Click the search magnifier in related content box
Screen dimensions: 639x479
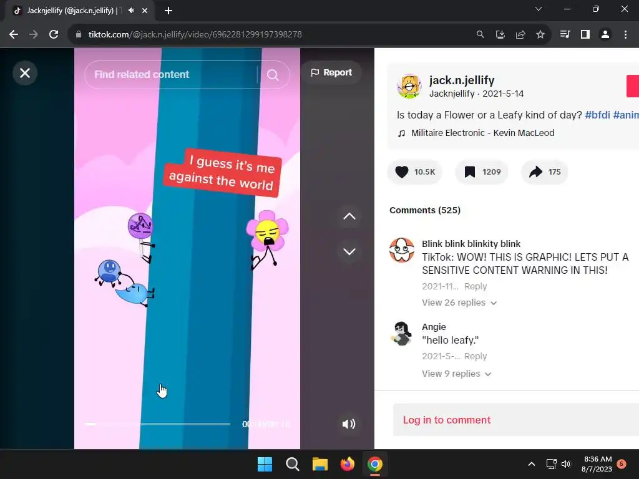pos(273,75)
